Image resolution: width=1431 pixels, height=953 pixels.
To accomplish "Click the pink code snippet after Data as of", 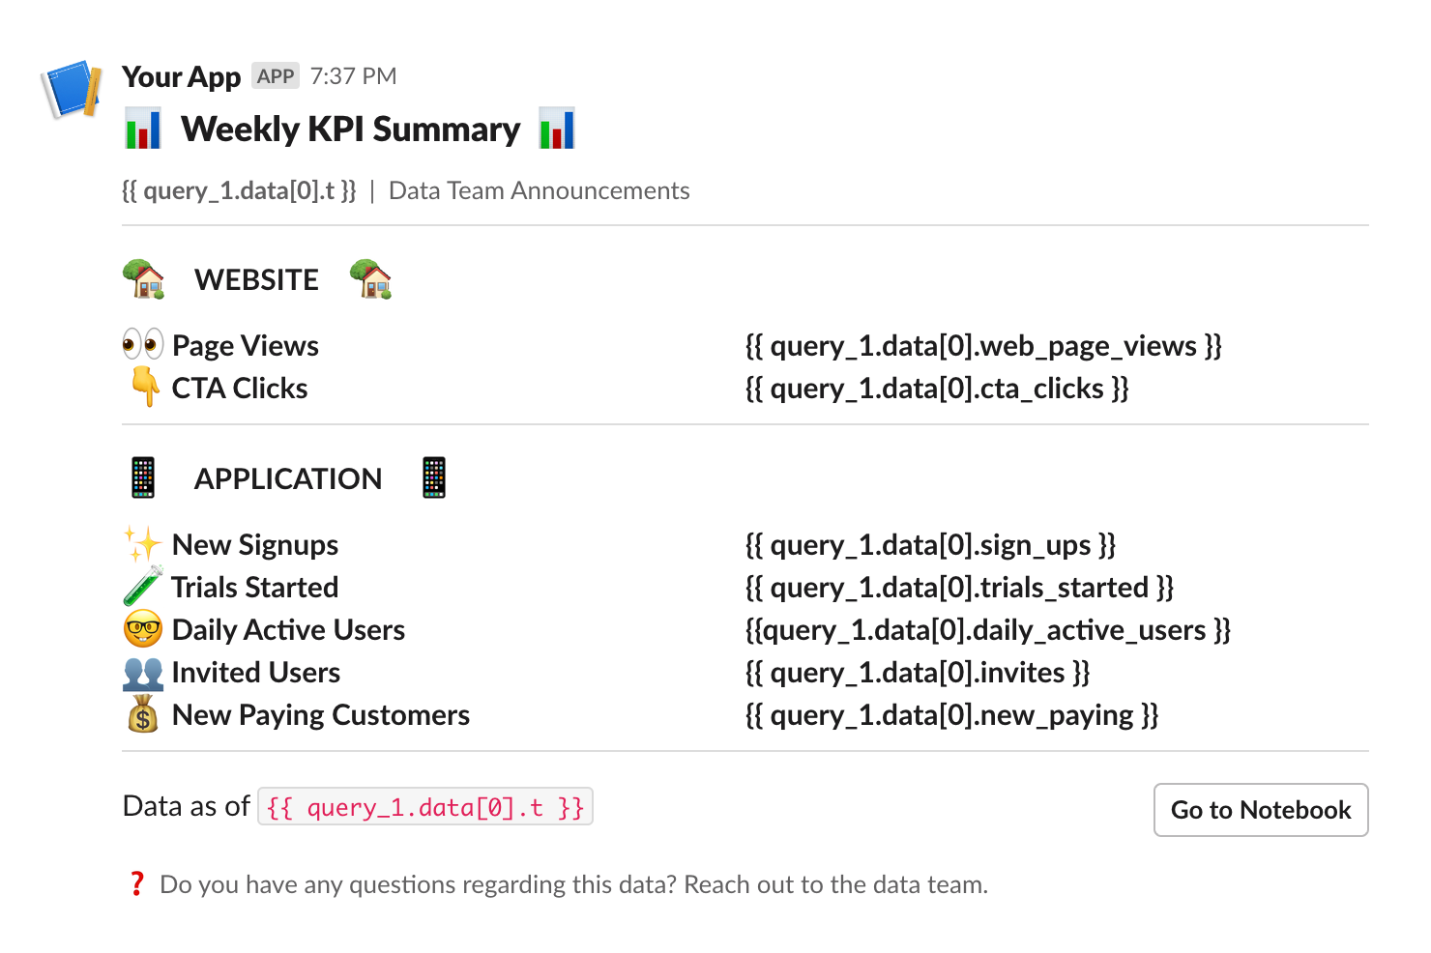I will [x=425, y=807].
